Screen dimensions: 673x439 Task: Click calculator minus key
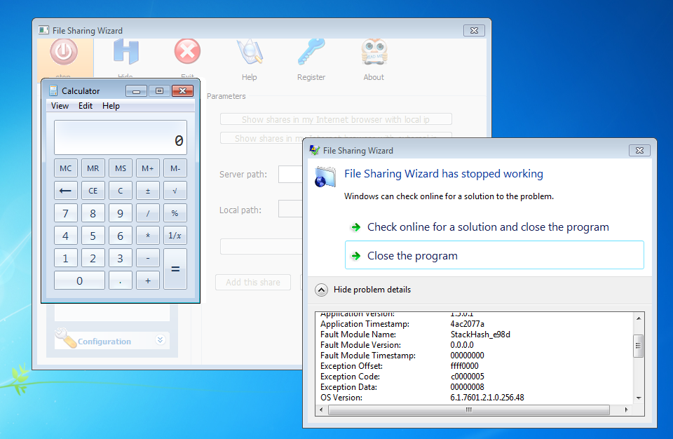coord(148,258)
